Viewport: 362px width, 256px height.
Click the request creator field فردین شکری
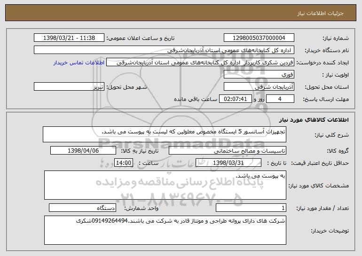200,62
